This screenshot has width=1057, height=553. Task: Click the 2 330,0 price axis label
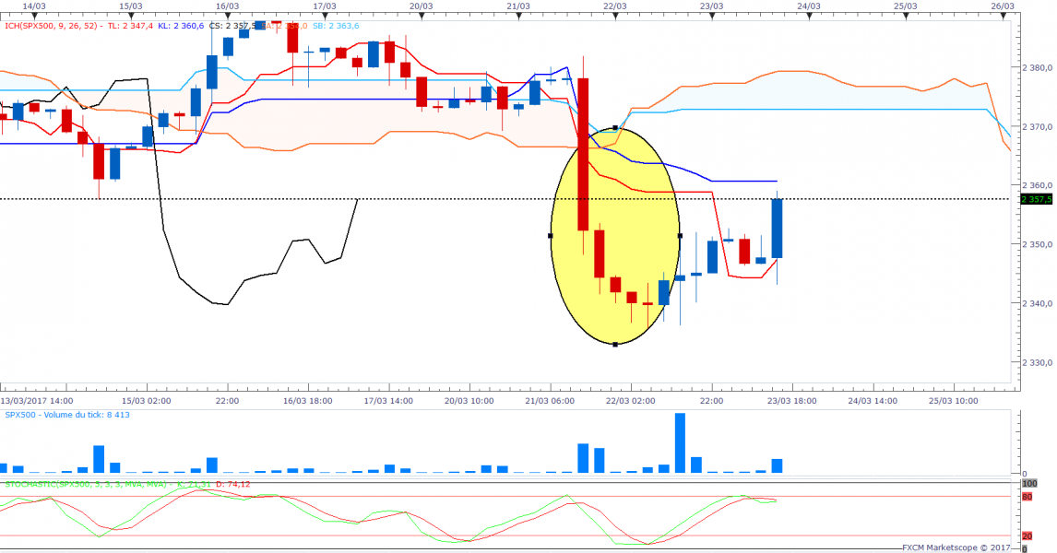[x=1038, y=362]
